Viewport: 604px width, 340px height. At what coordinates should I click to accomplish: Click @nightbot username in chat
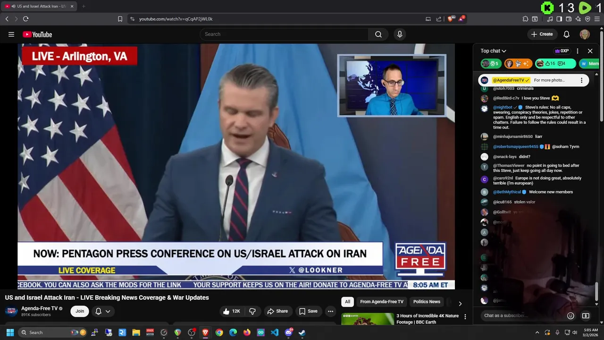tap(503, 107)
